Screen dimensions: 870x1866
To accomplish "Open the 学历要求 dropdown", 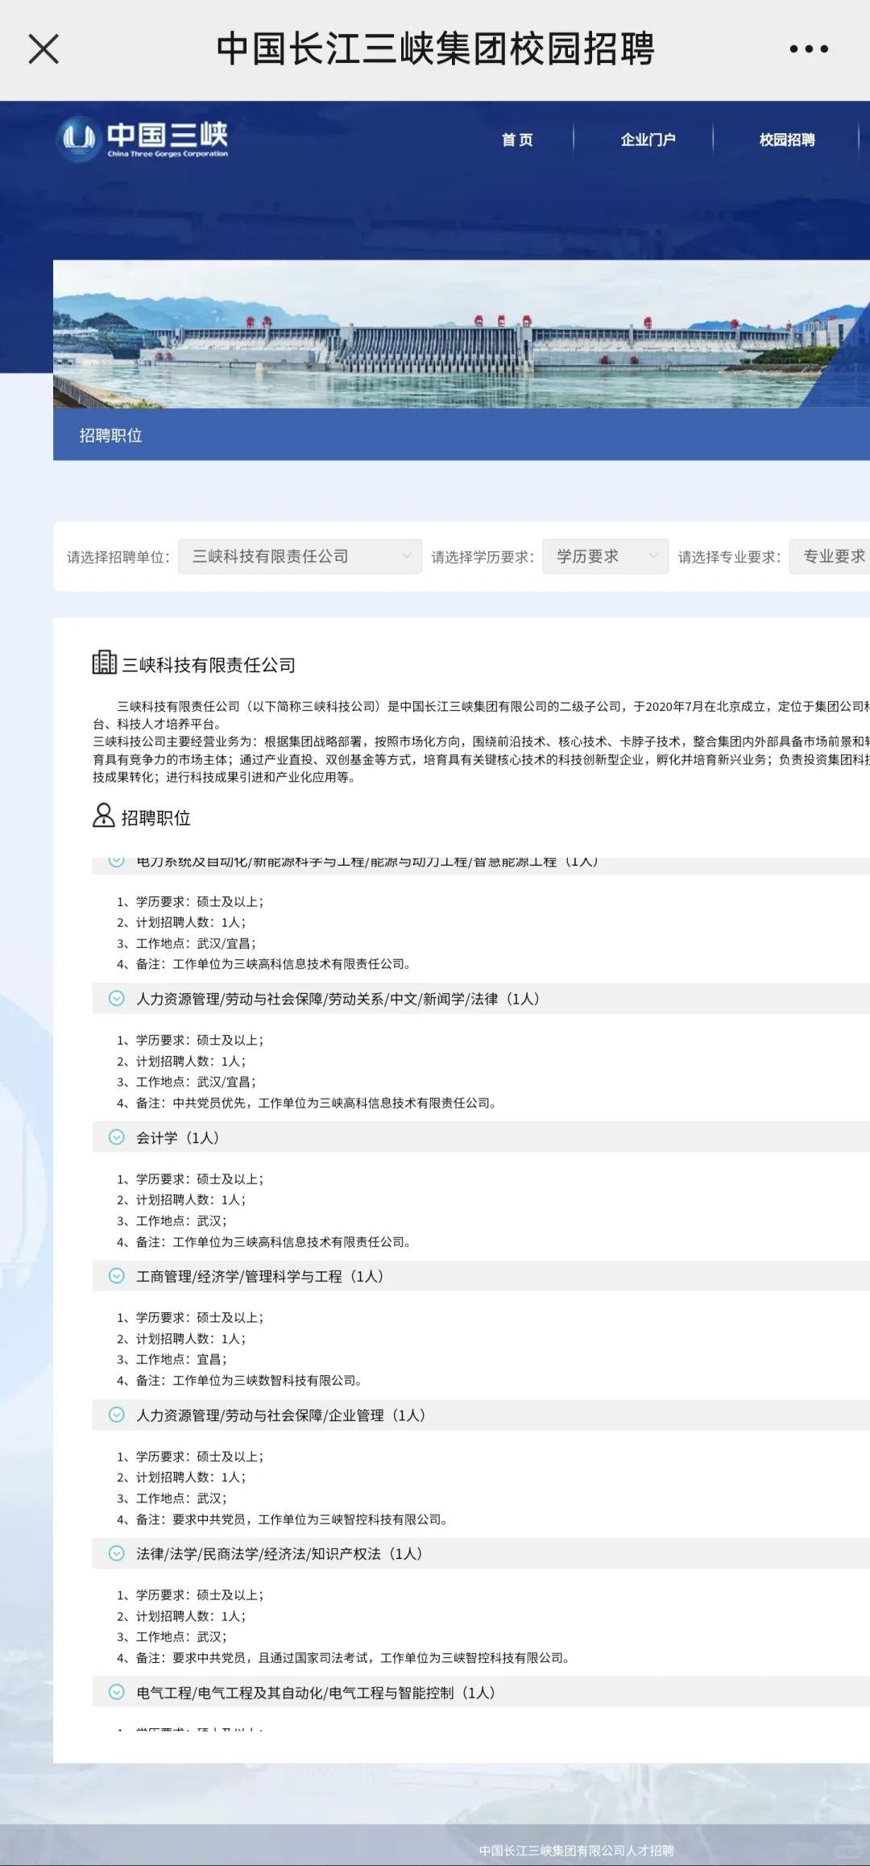I will click(x=605, y=556).
